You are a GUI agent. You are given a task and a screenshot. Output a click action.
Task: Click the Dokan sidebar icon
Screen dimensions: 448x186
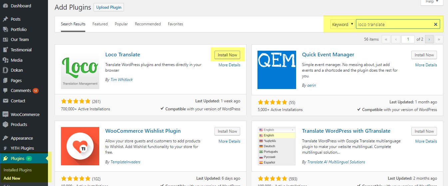coord(5,70)
